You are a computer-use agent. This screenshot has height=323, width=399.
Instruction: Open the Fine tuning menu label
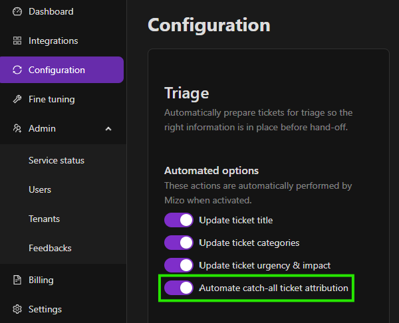51,99
